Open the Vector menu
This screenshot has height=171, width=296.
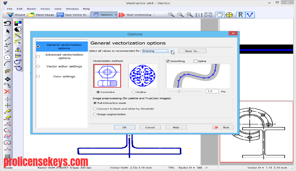click(45, 9)
